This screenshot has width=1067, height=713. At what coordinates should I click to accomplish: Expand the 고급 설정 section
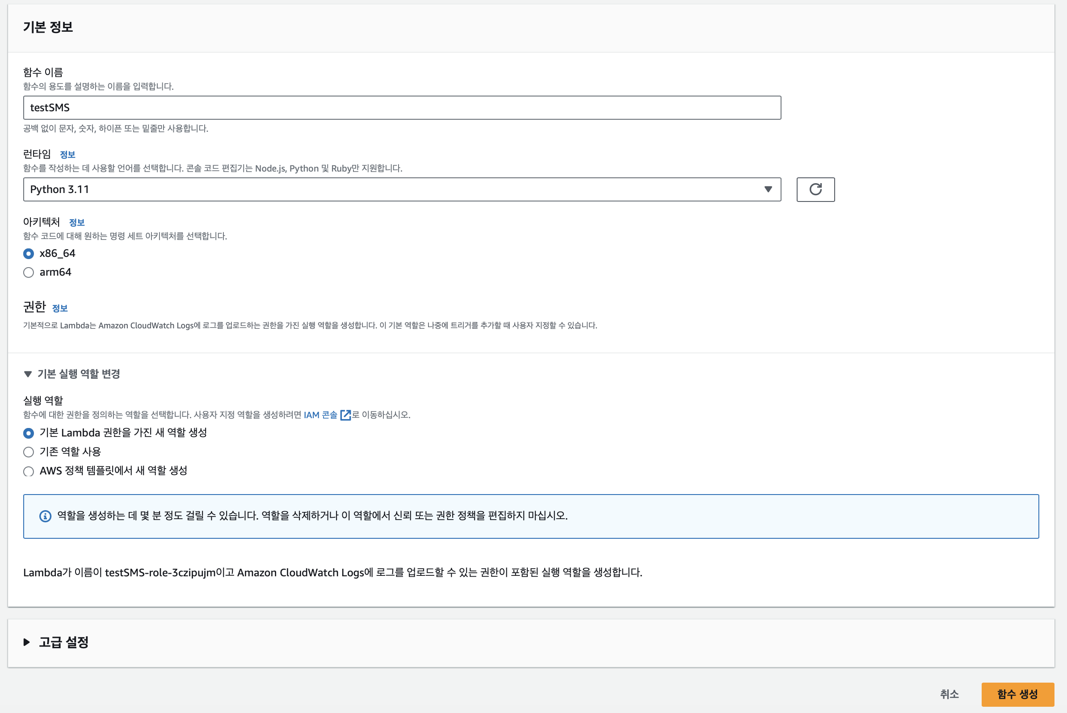pyautogui.click(x=64, y=642)
